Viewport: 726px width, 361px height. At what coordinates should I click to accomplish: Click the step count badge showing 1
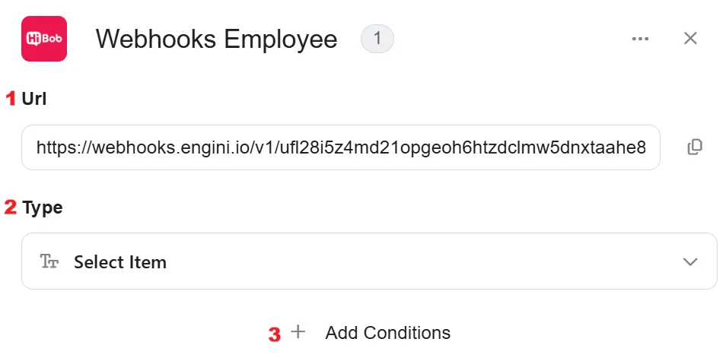click(x=377, y=38)
